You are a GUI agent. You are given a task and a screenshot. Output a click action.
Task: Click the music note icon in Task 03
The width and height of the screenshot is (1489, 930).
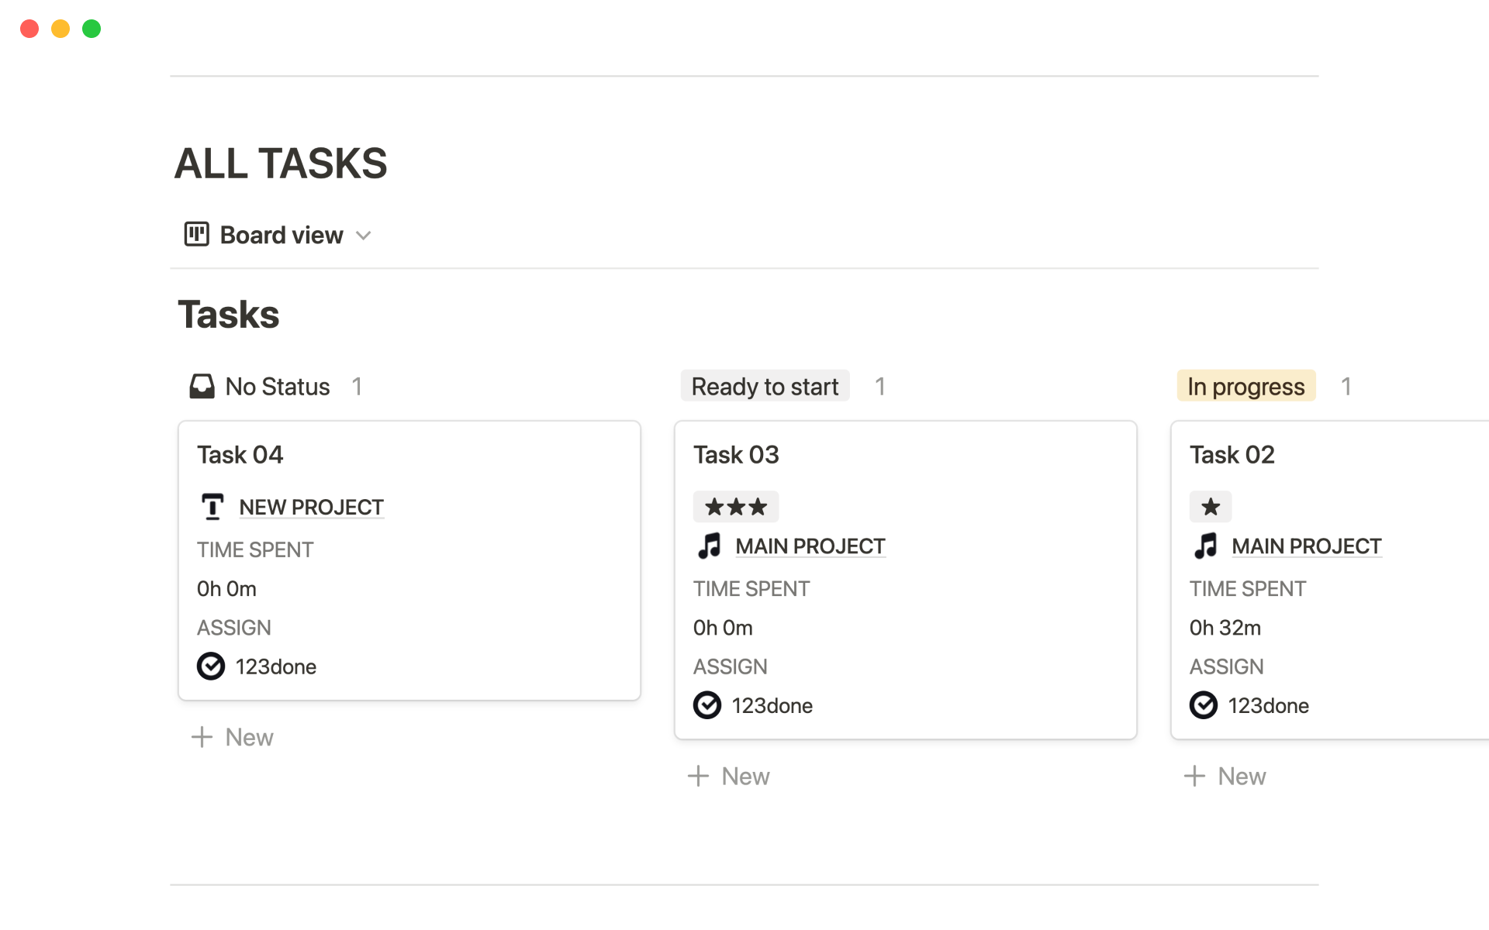[709, 546]
